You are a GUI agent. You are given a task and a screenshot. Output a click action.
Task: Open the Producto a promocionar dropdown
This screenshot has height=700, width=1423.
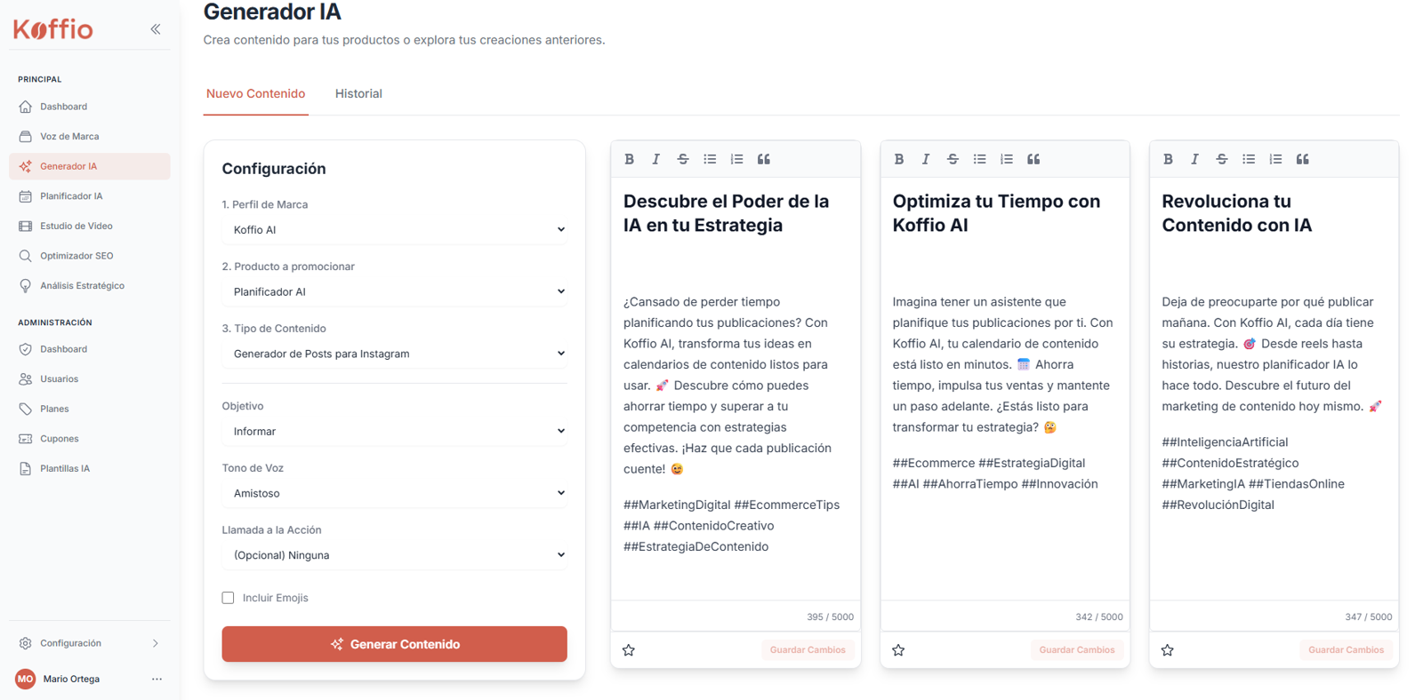click(394, 292)
